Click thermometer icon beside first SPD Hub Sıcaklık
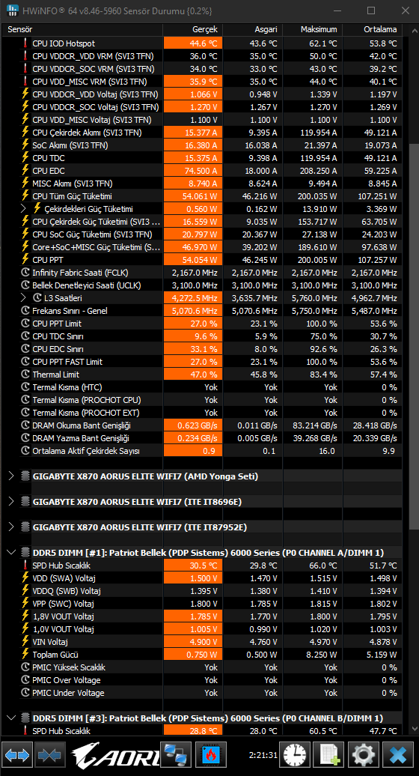Screen dimensions: 419x776 click(25, 566)
